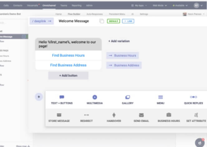207x147 pixels.
Task: Click the Welcome Message title
Action: tap(74, 21)
